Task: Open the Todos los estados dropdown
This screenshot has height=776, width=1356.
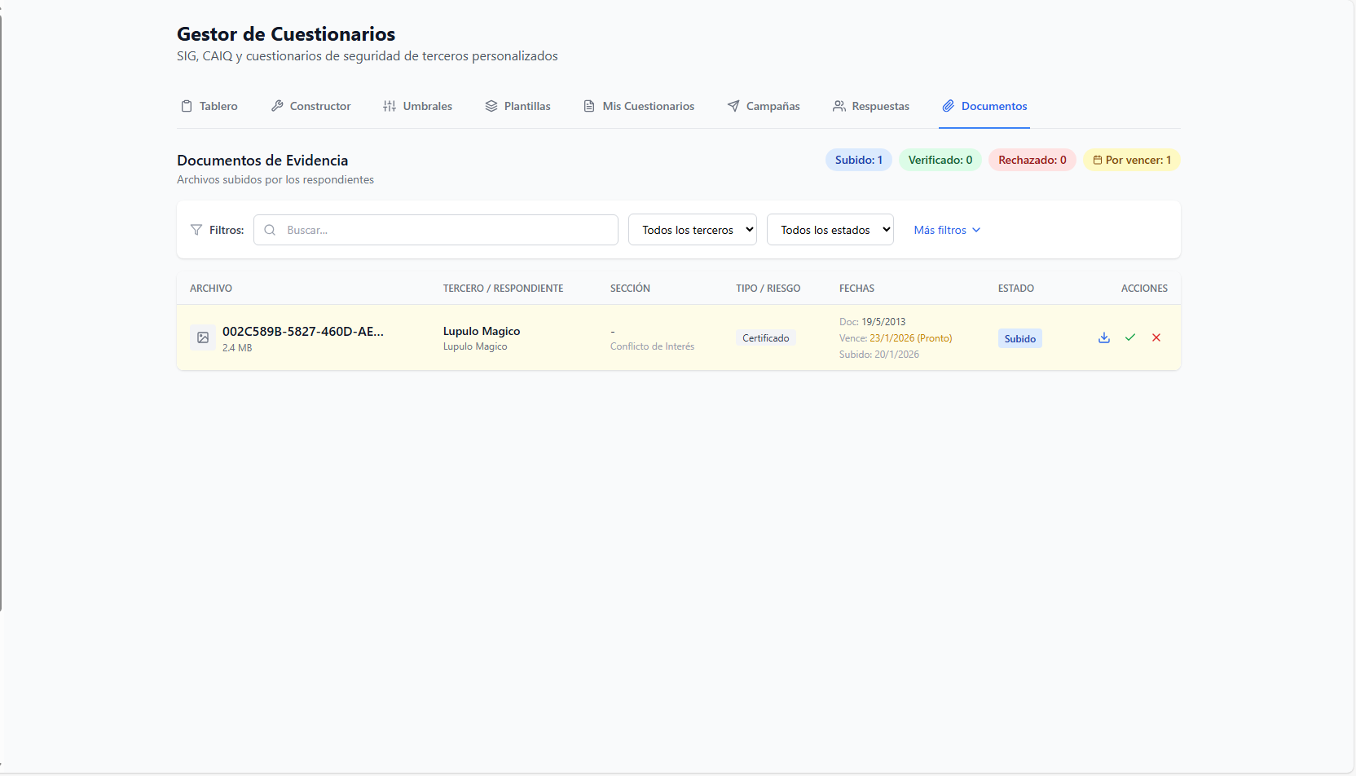Action: coord(830,229)
